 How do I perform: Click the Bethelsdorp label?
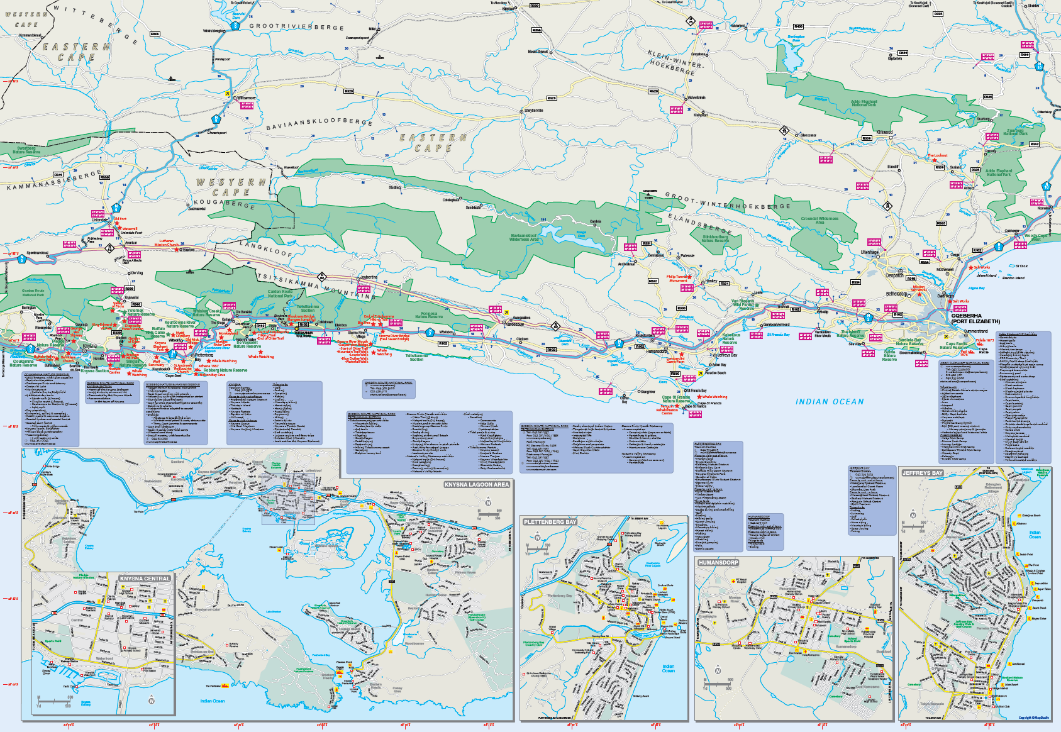click(897, 294)
